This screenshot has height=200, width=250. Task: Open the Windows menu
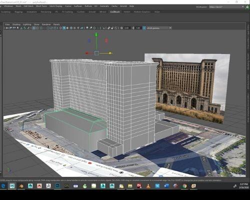[8, 6]
